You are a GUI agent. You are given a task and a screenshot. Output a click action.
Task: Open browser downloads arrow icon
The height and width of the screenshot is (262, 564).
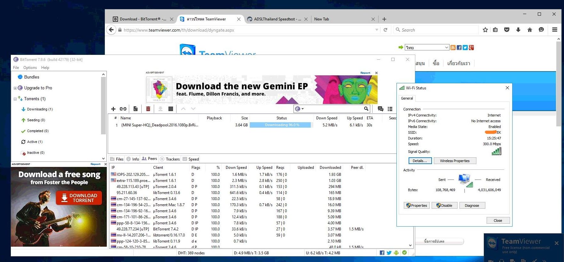tap(518, 30)
